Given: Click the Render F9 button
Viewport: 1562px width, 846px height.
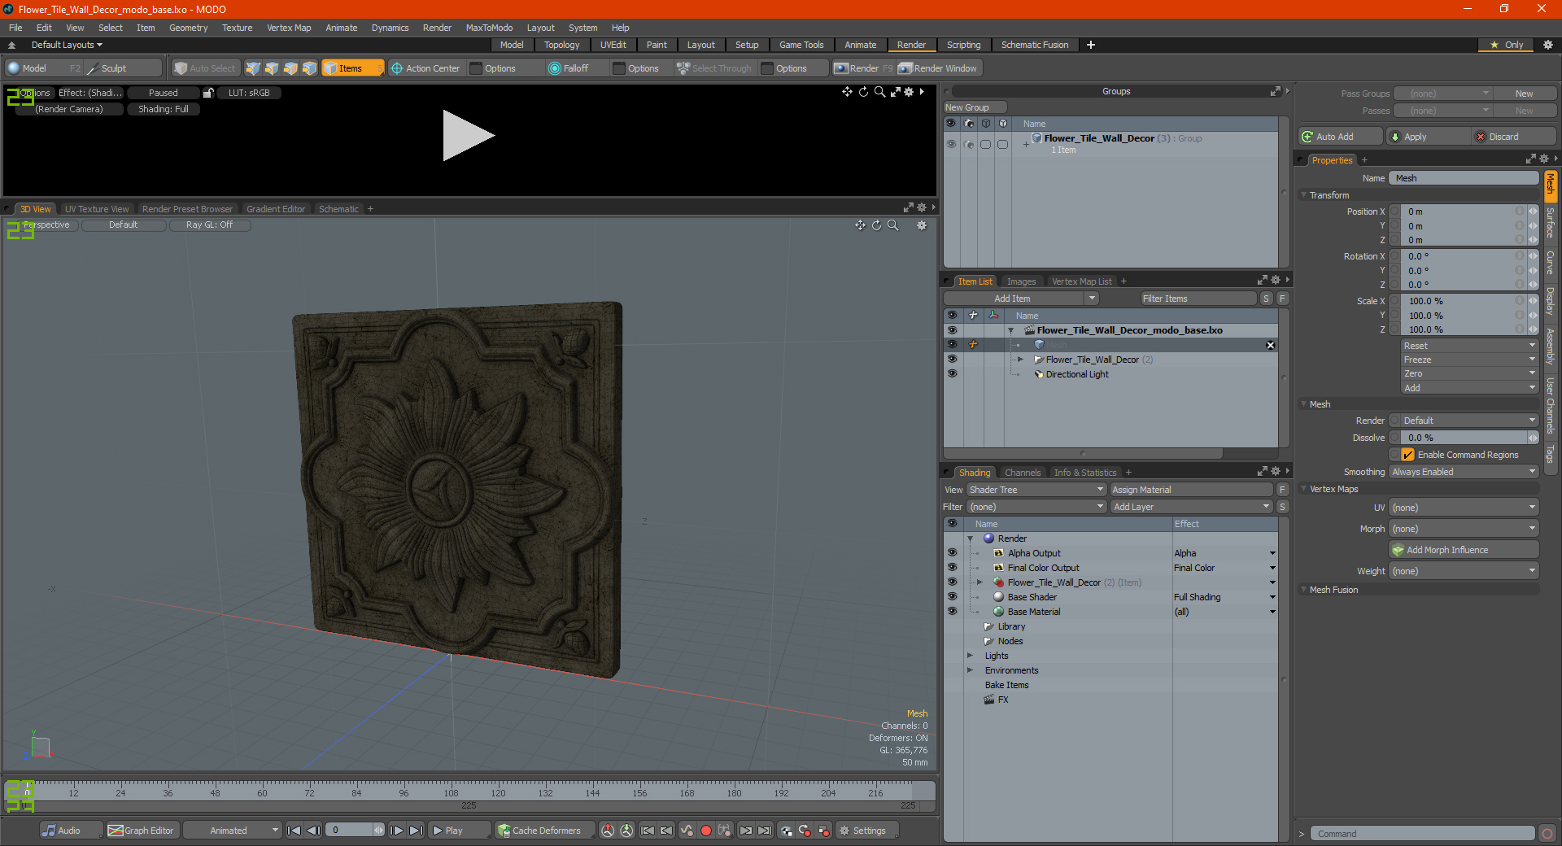Looking at the screenshot, I should pyautogui.click(x=863, y=68).
